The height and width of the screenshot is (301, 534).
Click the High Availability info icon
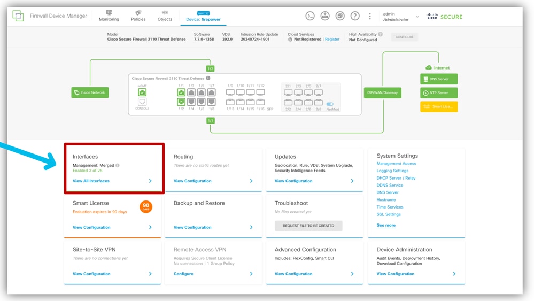(x=381, y=34)
